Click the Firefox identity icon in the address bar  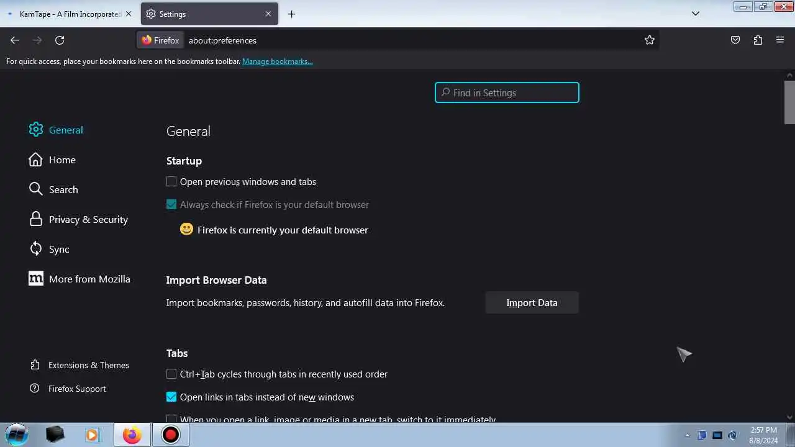click(160, 40)
